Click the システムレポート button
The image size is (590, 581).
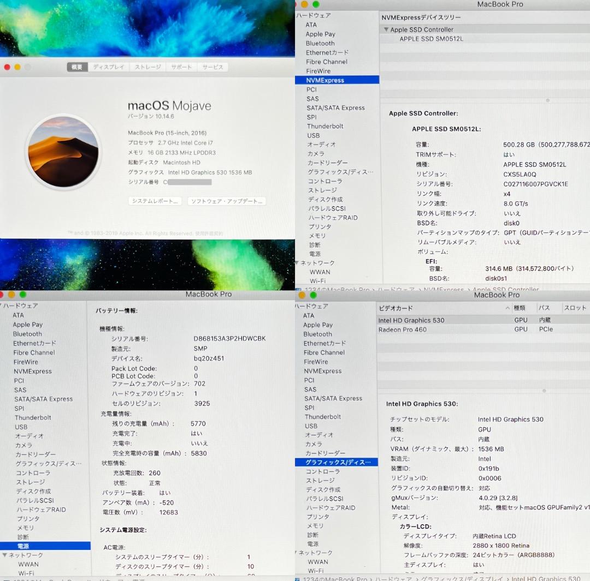155,201
